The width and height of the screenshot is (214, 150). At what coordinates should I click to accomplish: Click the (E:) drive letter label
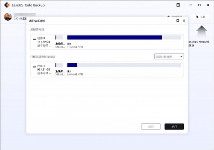(x=69, y=71)
